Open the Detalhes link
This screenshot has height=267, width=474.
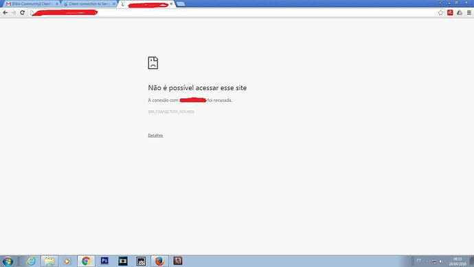click(155, 136)
